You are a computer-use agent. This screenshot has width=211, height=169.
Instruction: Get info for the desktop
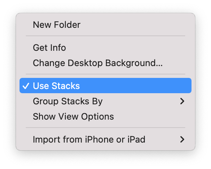tap(49, 48)
